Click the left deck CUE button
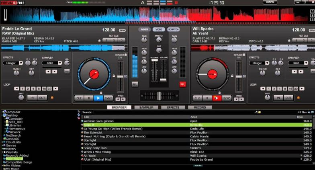 (x=79, y=98)
